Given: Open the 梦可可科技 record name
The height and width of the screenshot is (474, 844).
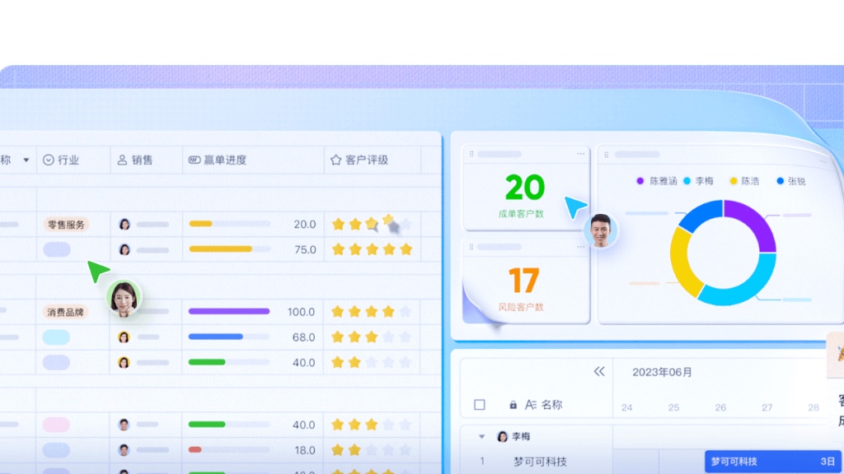Looking at the screenshot, I should point(540,462).
